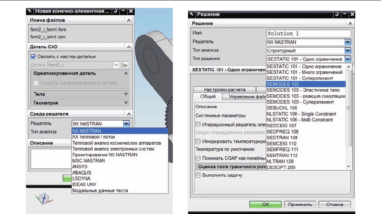Close the Новая конечно-элементная dialog
Screen dimensions: 381x214
pos(131,11)
